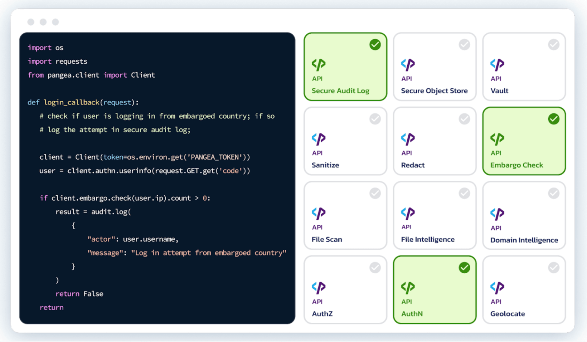Toggle the AuthN green checkmark off
Screen dimensions: 587x342
[464, 268]
